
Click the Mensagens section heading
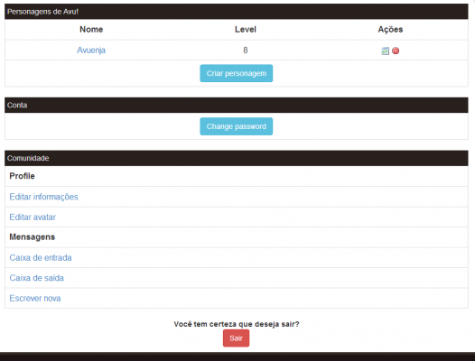pyautogui.click(x=33, y=237)
